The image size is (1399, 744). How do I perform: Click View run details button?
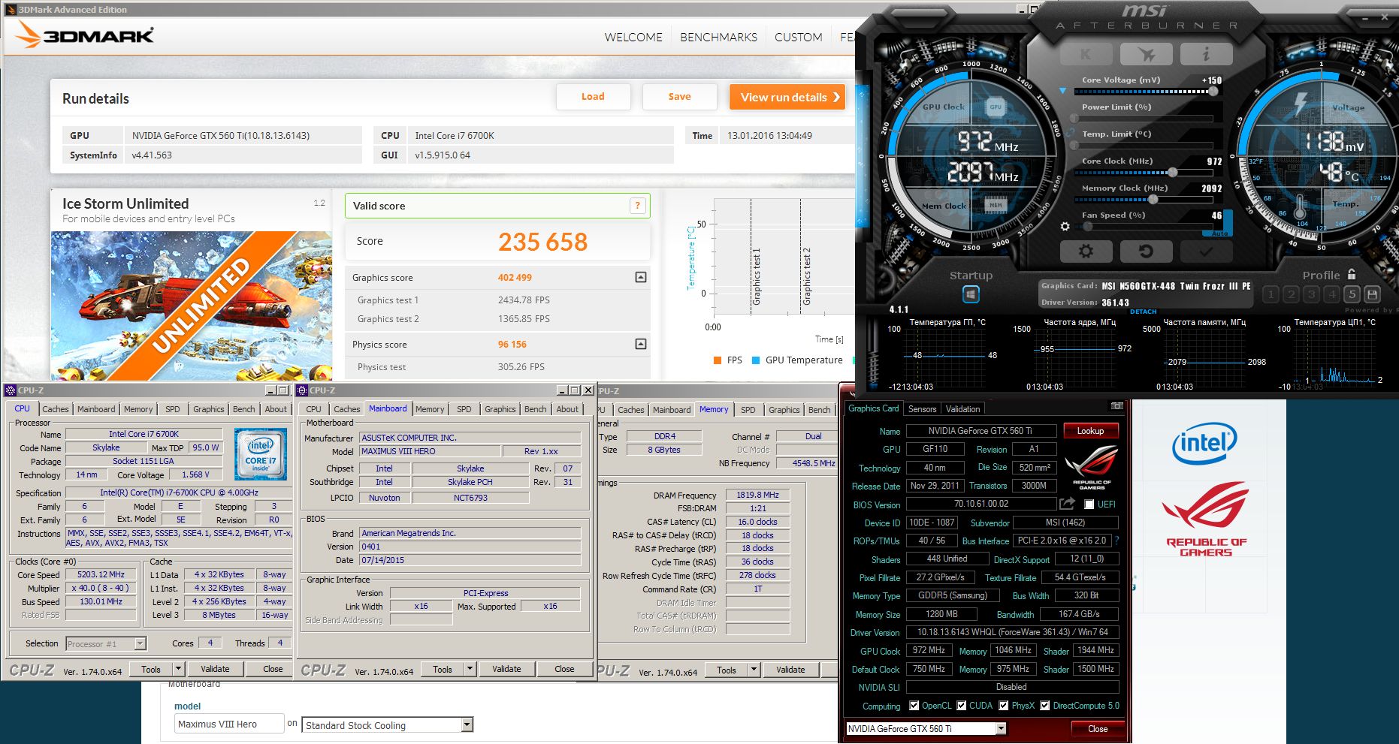(787, 97)
